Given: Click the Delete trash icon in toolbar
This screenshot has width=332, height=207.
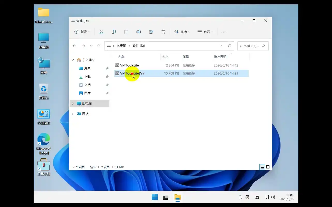Looking at the screenshot, I should [x=163, y=32].
